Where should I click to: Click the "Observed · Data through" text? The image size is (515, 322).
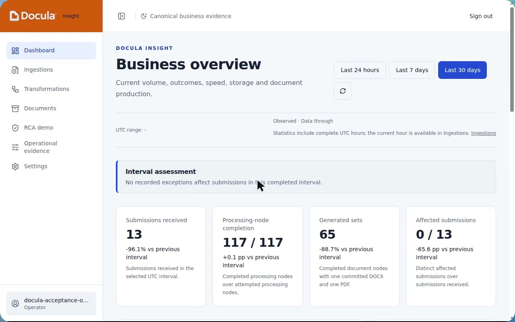[x=303, y=121]
